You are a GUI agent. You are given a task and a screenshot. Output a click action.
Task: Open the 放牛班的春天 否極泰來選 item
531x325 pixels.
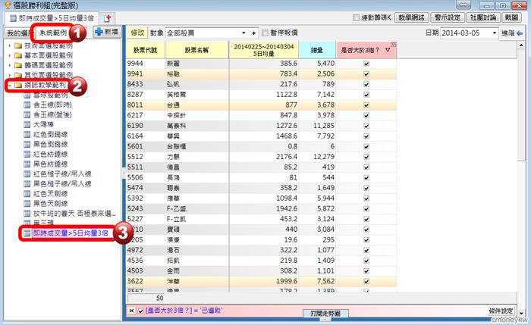[74, 214]
